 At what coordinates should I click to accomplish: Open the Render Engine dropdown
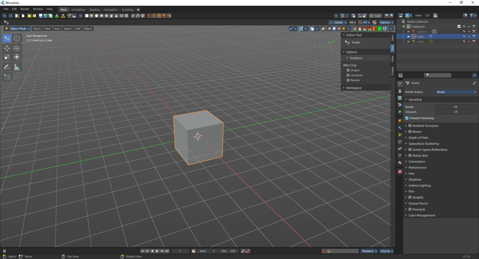(x=456, y=92)
